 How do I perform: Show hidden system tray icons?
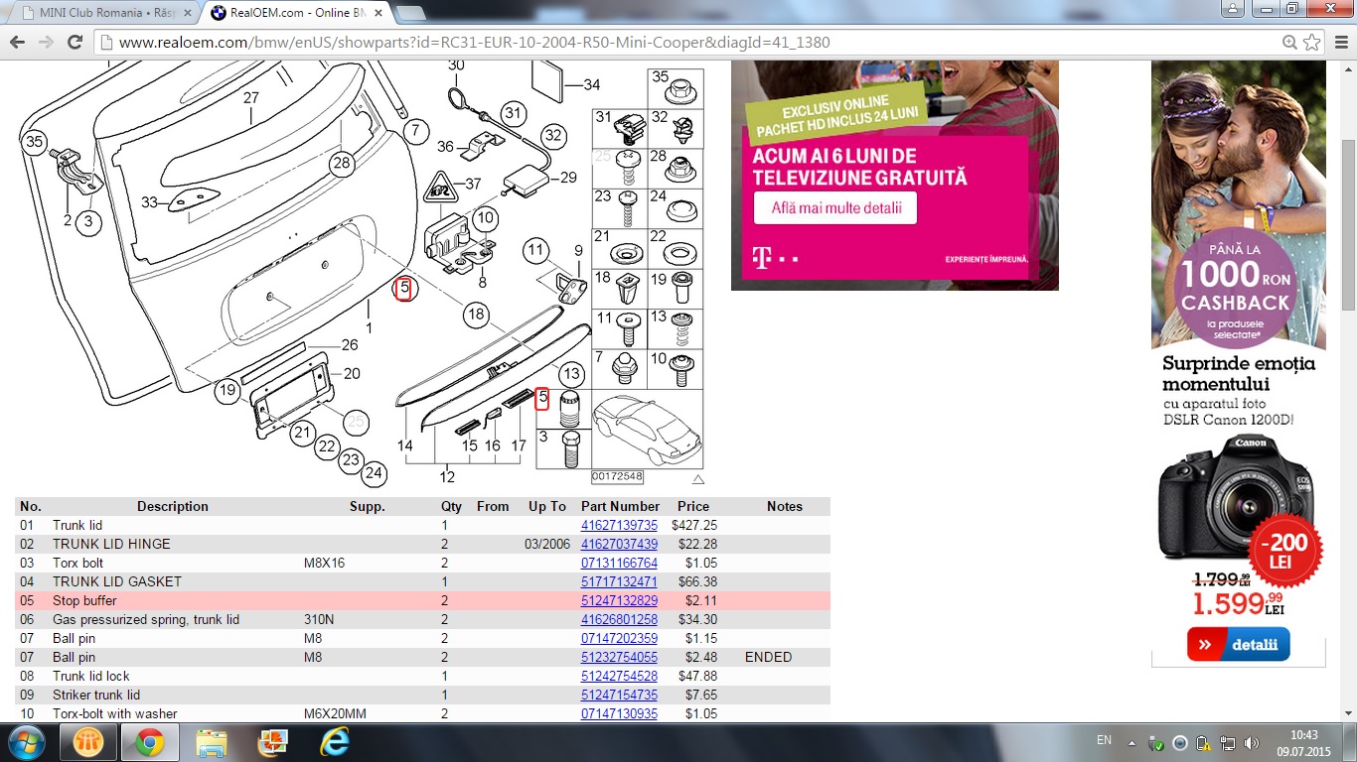point(1131,742)
